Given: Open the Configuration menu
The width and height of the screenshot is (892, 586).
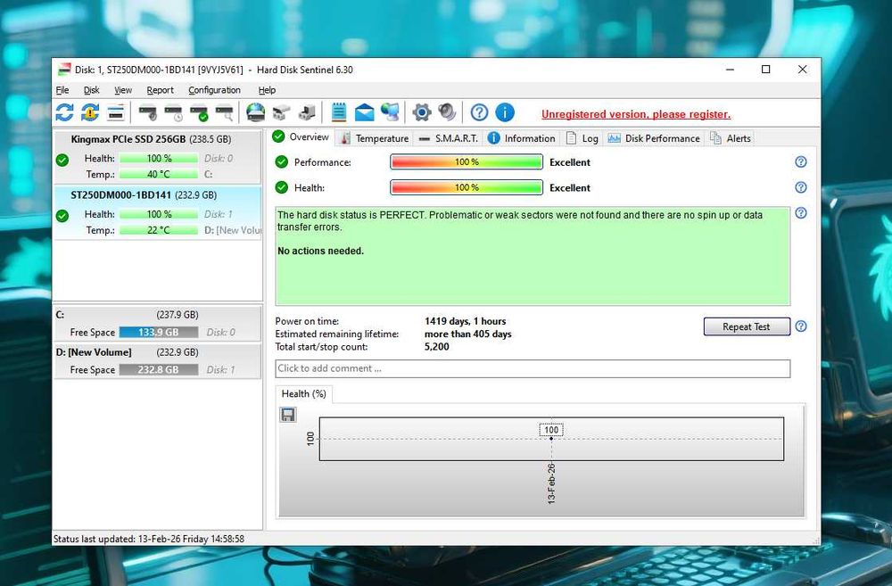Looking at the screenshot, I should tap(214, 90).
